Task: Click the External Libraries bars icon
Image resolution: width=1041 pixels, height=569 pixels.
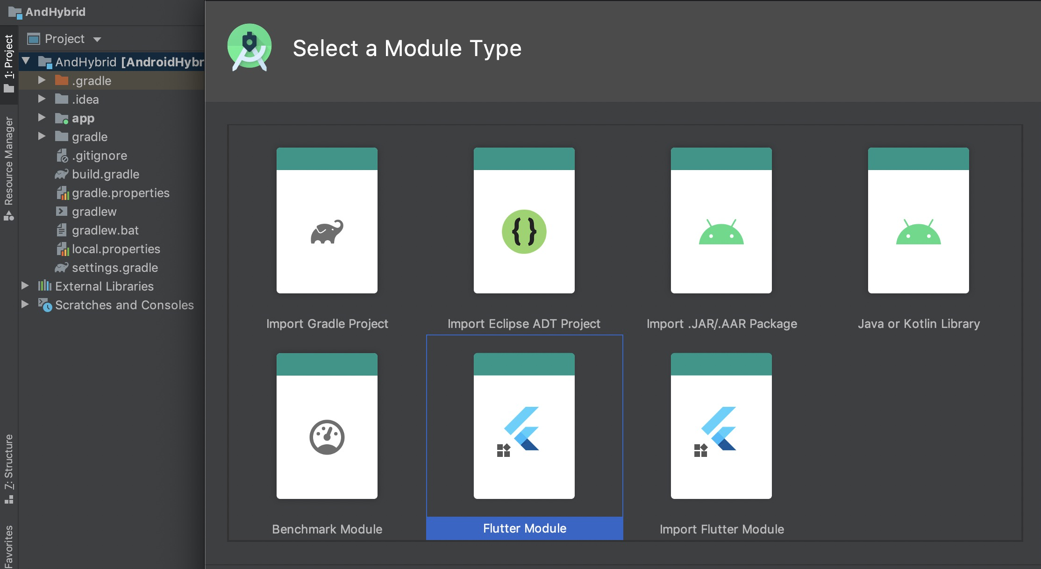Action: tap(45, 285)
